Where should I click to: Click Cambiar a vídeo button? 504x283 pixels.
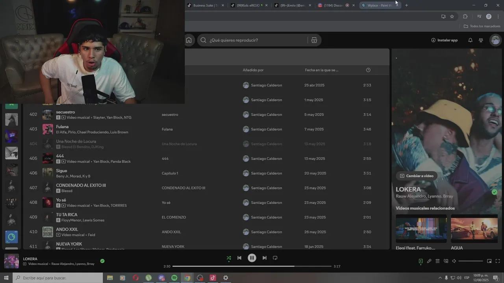tap(417, 176)
